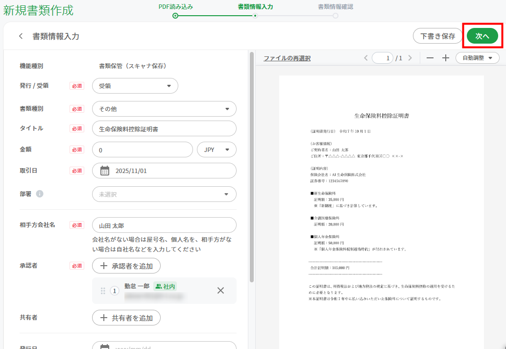Click the PDF document preview page

pyautogui.click(x=382, y=212)
